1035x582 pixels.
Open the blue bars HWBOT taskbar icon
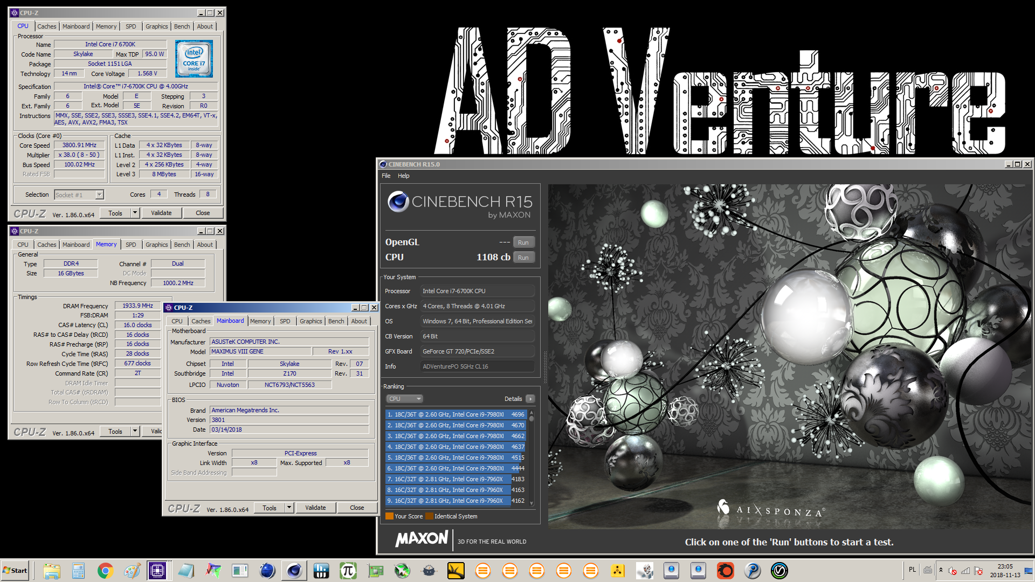coord(321,571)
